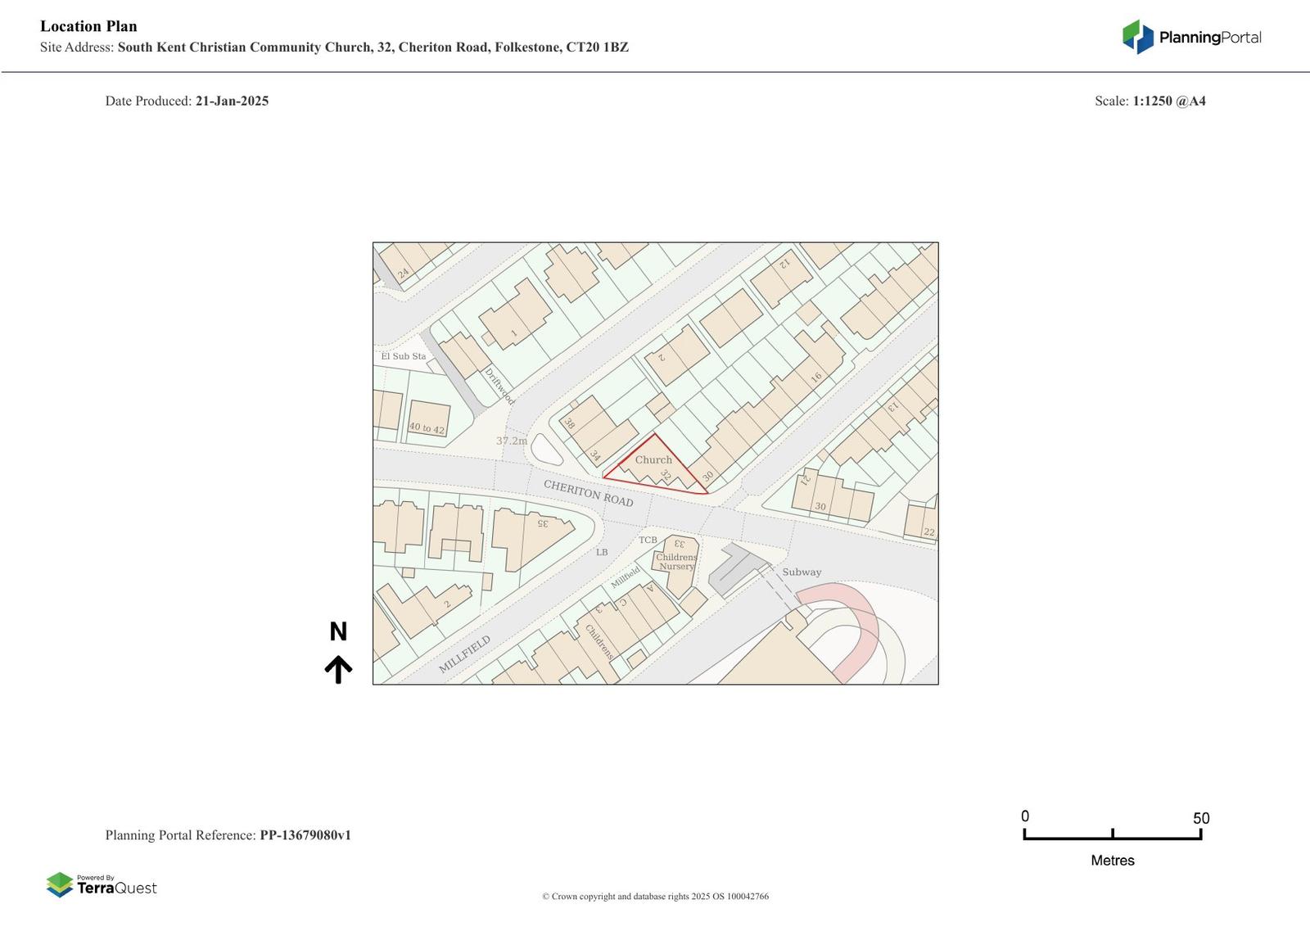The image size is (1310, 927).
Task: Click the north arrow symbol
Action: coord(338,669)
